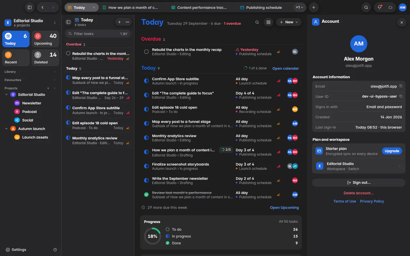Open notifications bell

click(380, 7)
